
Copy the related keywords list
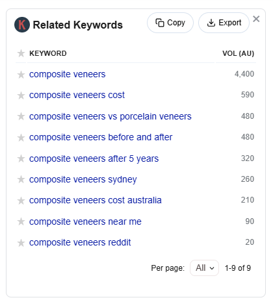pos(170,23)
